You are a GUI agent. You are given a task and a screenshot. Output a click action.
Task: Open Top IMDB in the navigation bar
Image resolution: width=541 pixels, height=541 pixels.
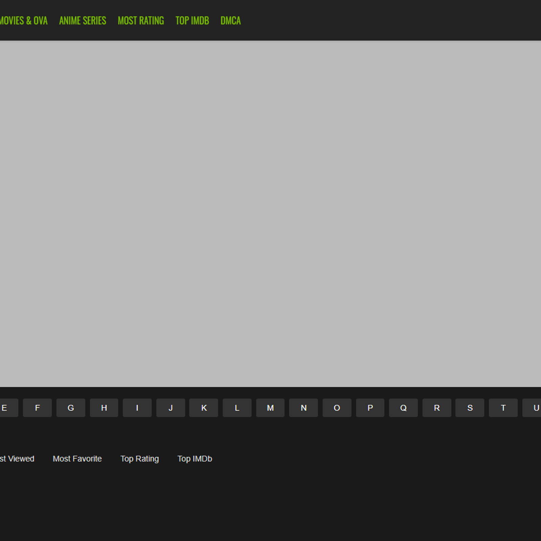pos(192,21)
